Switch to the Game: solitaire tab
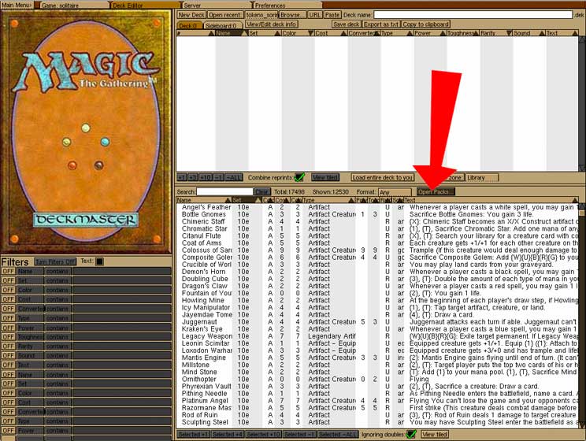The image size is (586, 441). click(x=73, y=6)
